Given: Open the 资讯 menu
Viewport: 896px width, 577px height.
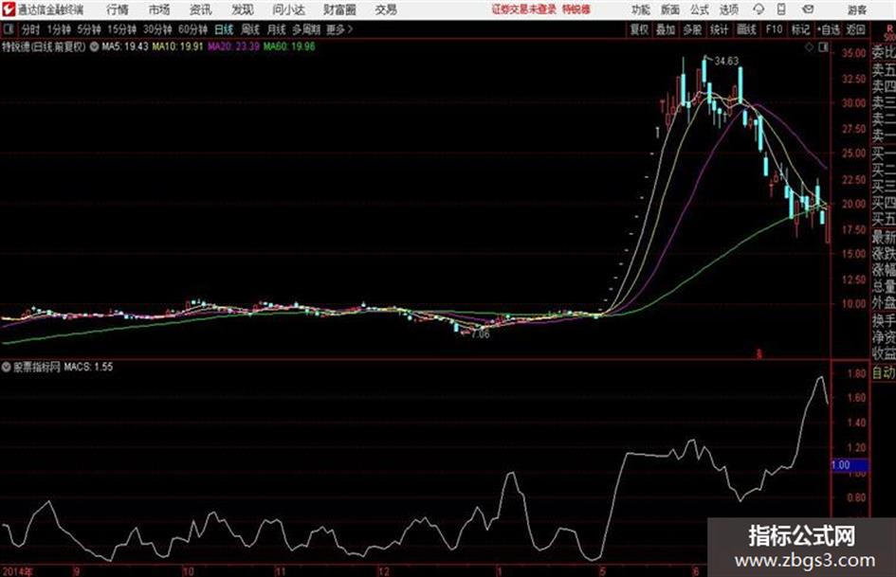Looking at the screenshot, I should (201, 9).
